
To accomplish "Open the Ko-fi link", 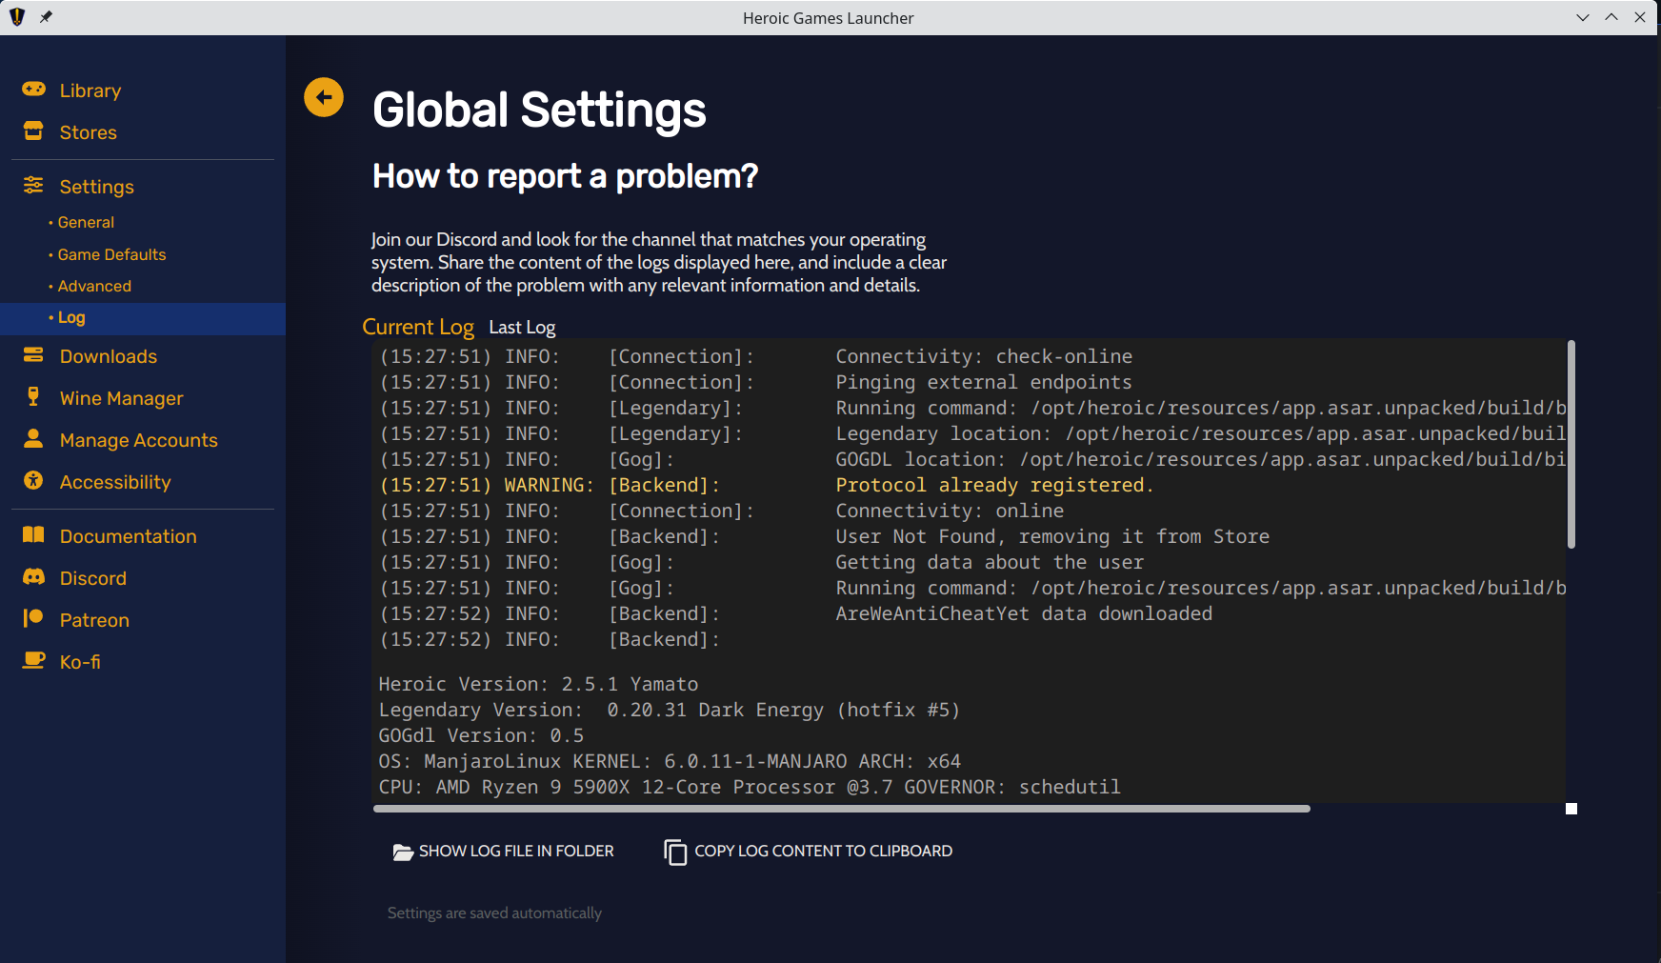I will point(80,662).
